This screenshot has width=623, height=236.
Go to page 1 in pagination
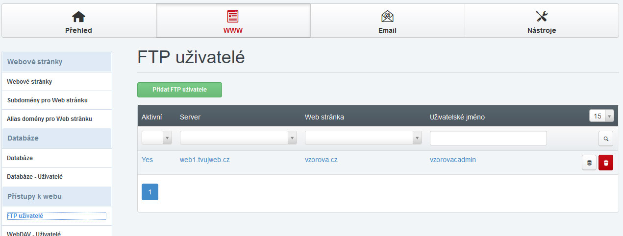(150, 192)
